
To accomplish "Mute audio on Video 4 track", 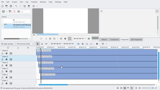I will tap(7, 65).
